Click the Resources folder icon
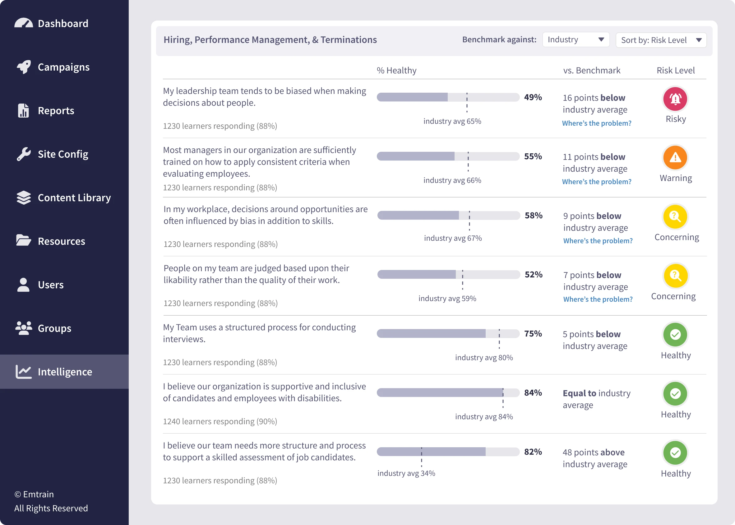This screenshot has width=735, height=525. click(24, 240)
